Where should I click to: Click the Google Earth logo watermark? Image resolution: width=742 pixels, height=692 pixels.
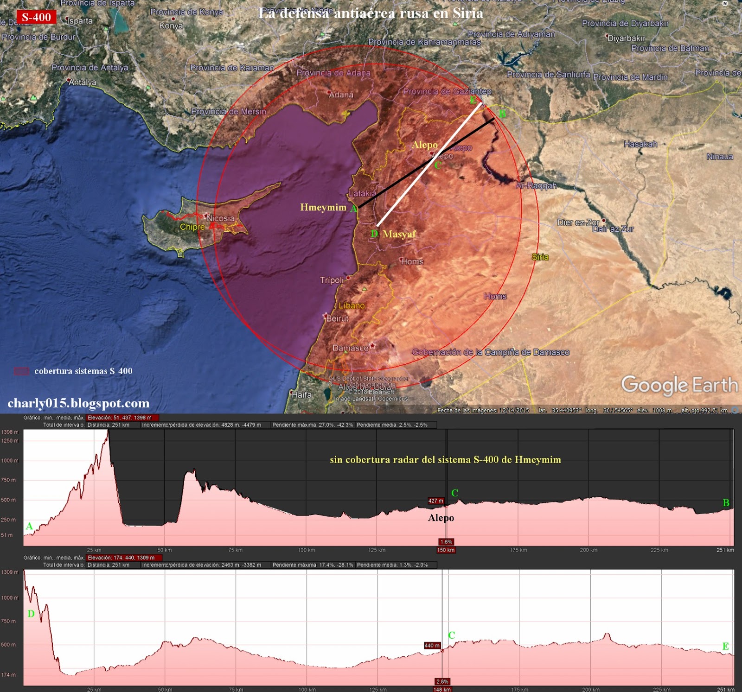[x=679, y=385]
